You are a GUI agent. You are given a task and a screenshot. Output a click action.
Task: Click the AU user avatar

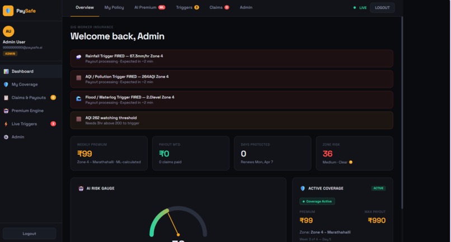8,31
